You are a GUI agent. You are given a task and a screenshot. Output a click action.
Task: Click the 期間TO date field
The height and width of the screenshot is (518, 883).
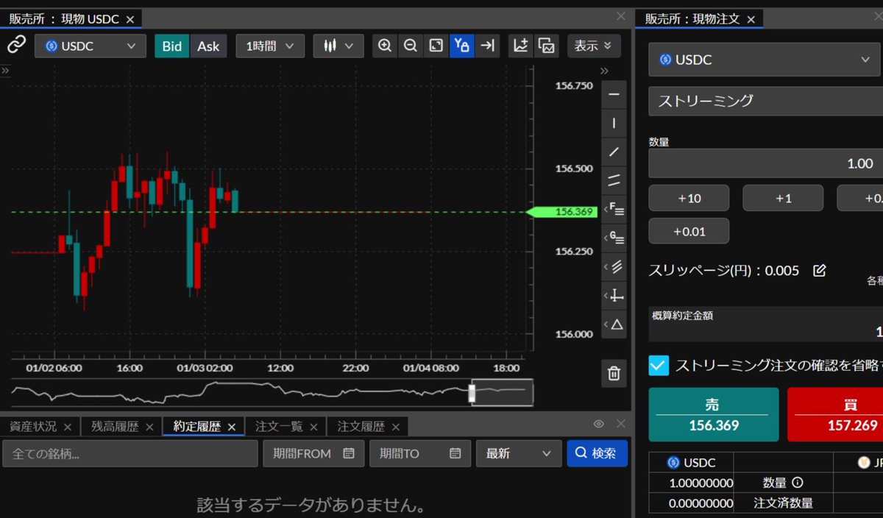(419, 453)
